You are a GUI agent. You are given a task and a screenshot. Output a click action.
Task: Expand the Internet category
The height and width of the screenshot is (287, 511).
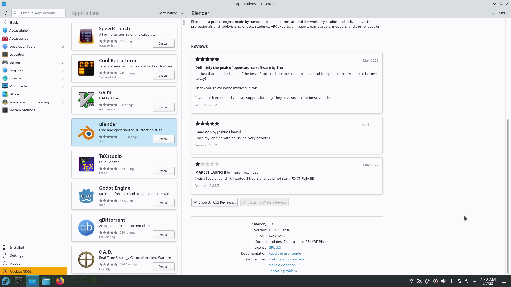point(63,78)
